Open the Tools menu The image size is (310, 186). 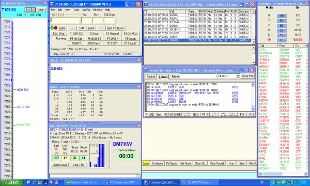(x=76, y=10)
